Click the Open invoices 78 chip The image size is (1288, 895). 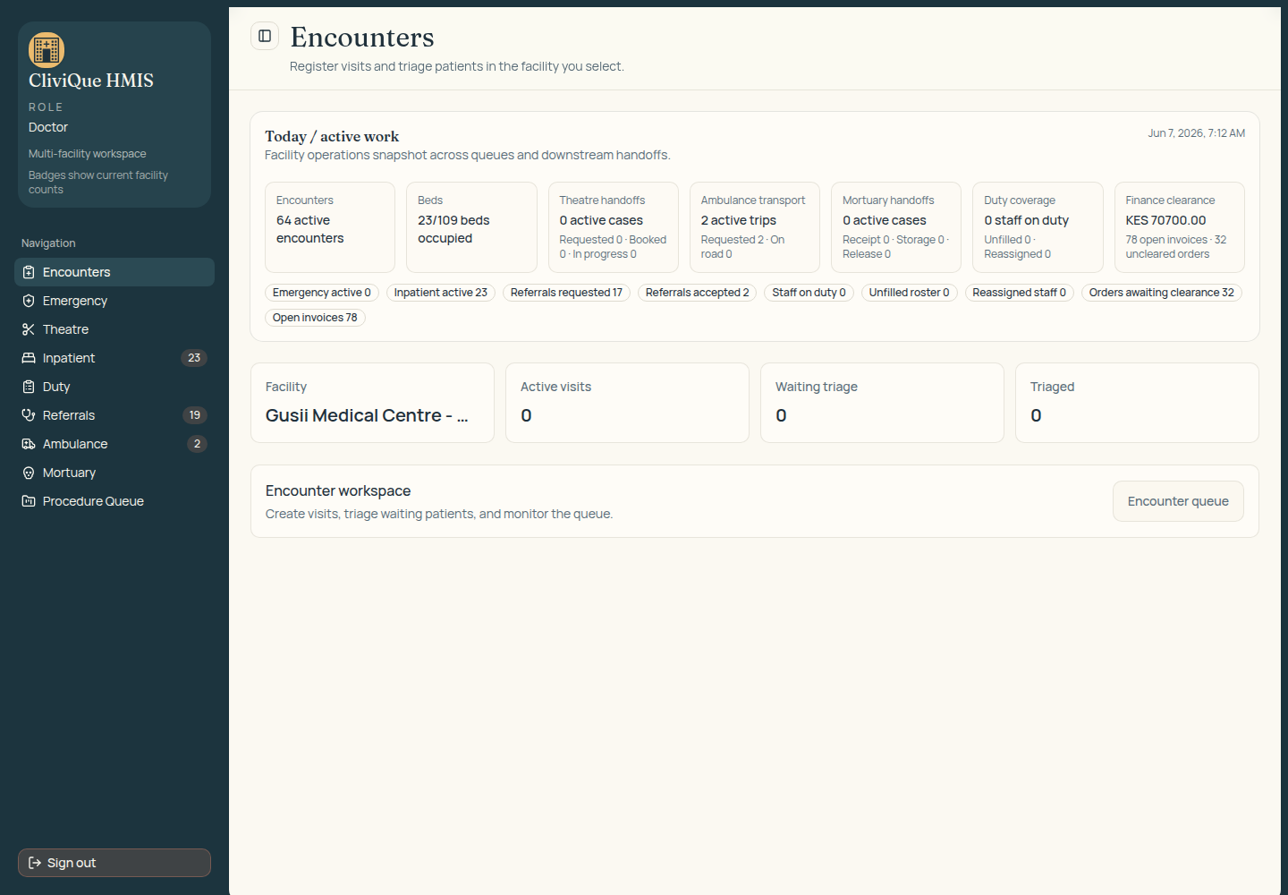(x=315, y=318)
